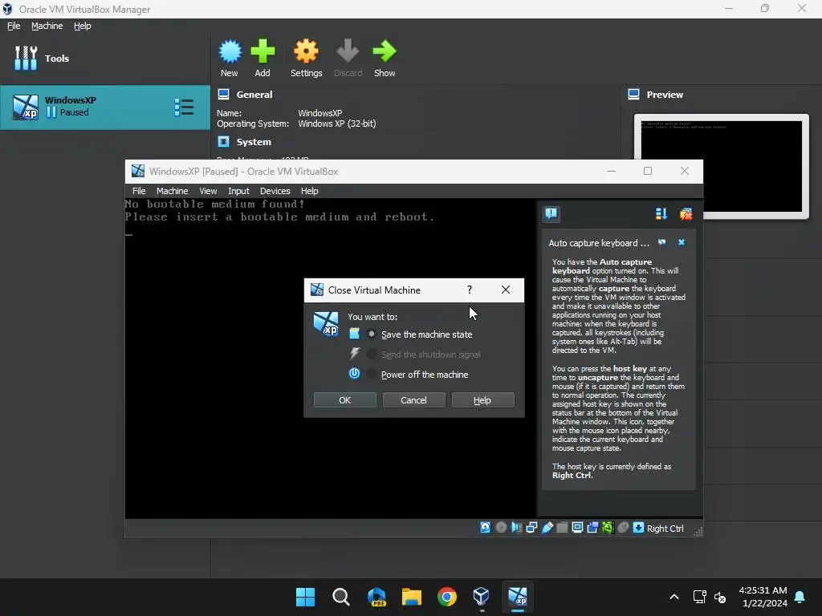Open File Explorer from the taskbar
Screen dimensions: 822x616
click(412, 597)
